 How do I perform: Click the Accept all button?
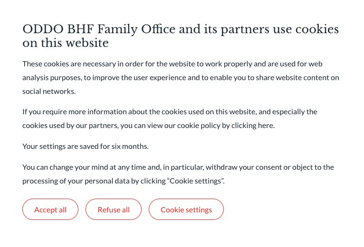50,210
